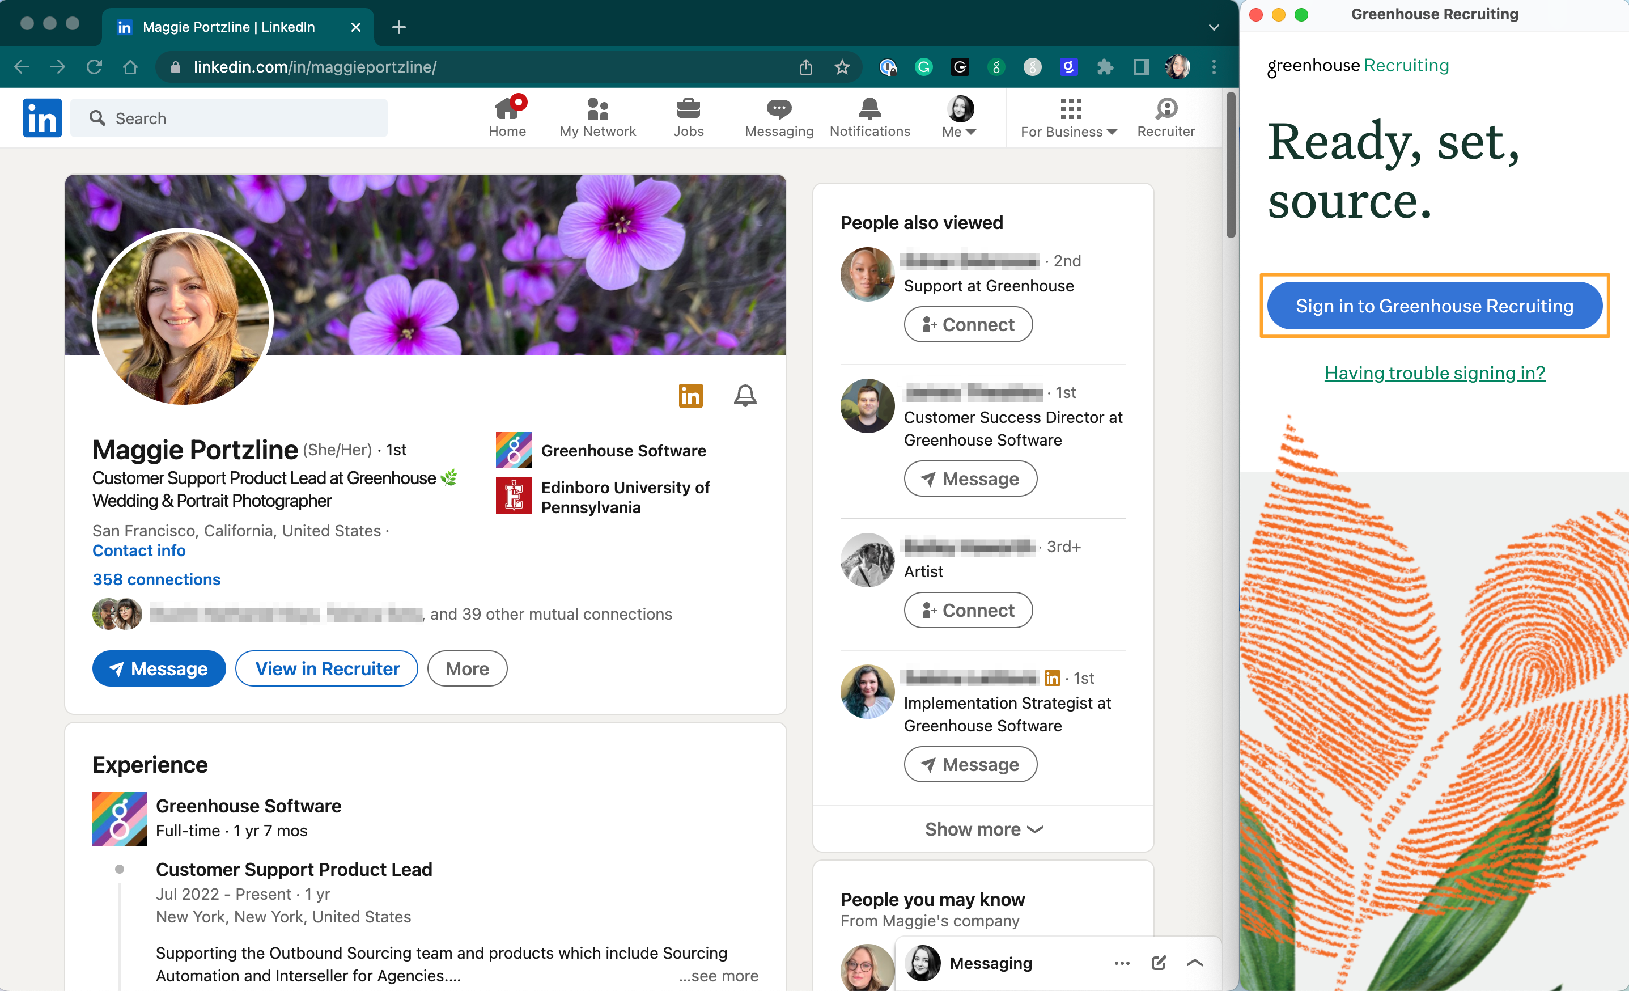Open Having trouble signing in link
This screenshot has width=1629, height=991.
[x=1435, y=373]
